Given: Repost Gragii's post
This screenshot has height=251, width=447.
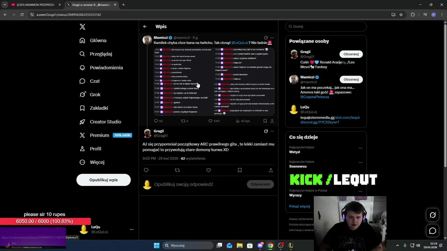Looking at the screenshot, I should point(177,170).
